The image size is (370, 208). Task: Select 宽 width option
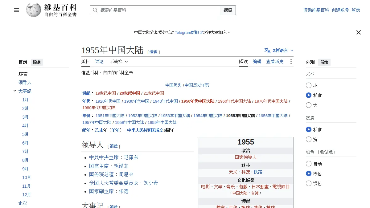click(x=309, y=139)
